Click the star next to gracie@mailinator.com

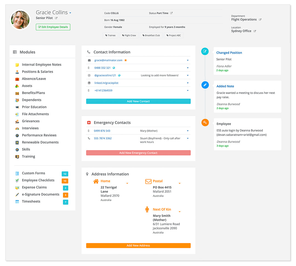click(x=126, y=60)
